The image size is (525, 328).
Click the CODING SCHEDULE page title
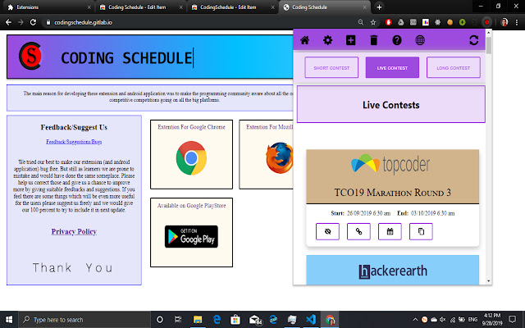(126, 58)
